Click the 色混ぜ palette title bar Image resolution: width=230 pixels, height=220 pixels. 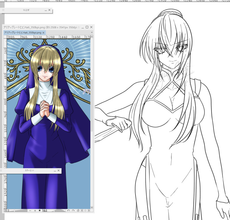coord(26,10)
